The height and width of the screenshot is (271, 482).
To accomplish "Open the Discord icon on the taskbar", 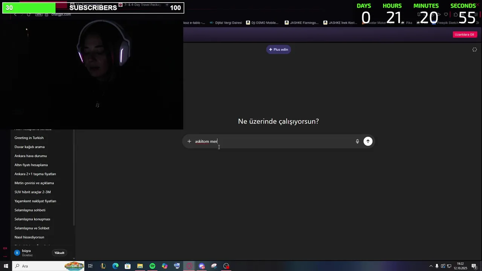I will point(201,266).
